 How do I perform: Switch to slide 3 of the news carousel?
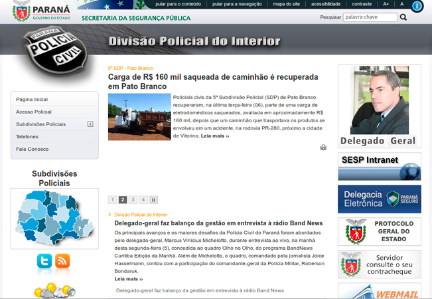pos(133,199)
